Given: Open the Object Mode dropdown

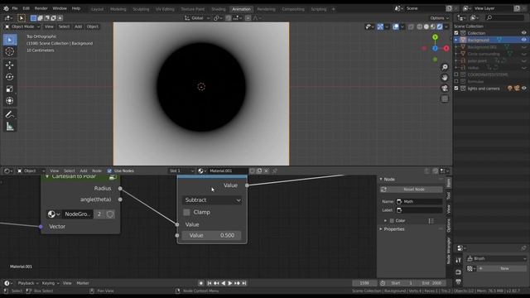Looking at the screenshot, I should point(22,26).
